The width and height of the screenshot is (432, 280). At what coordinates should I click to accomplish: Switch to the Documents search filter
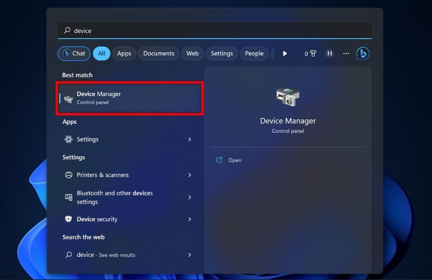point(159,53)
